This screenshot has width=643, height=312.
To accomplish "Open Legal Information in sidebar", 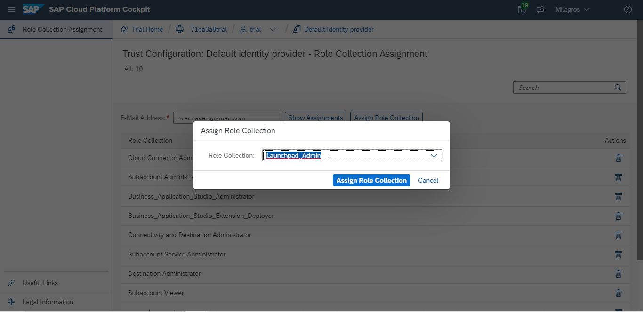I will pyautogui.click(x=48, y=302).
